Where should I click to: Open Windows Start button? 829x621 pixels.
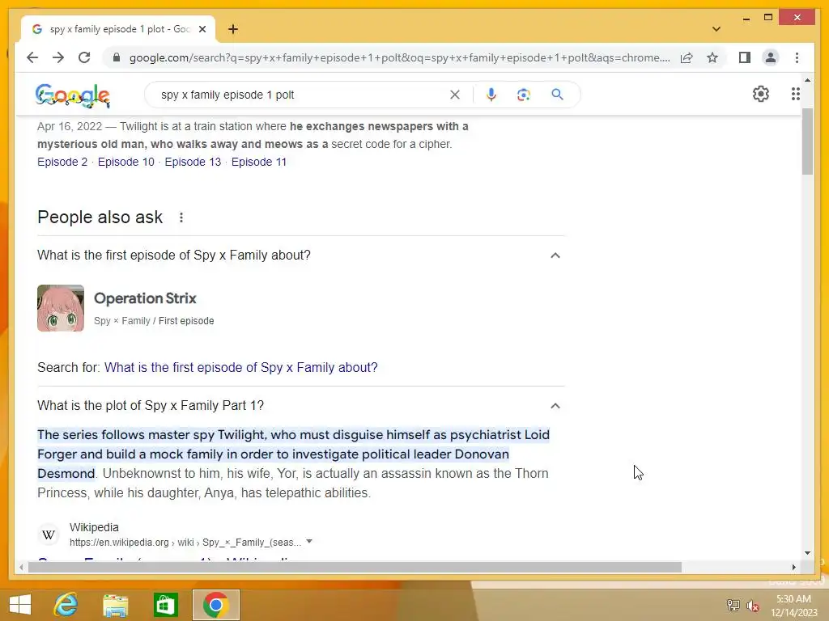[20, 605]
